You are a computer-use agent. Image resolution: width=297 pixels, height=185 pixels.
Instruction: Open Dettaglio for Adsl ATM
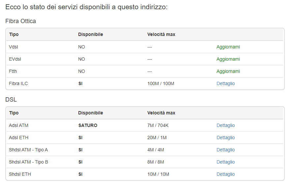pyautogui.click(x=225, y=125)
